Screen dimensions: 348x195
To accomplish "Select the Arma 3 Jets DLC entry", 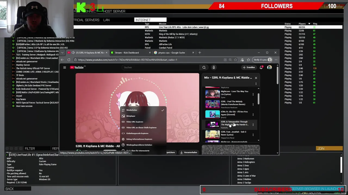I will point(243,173).
